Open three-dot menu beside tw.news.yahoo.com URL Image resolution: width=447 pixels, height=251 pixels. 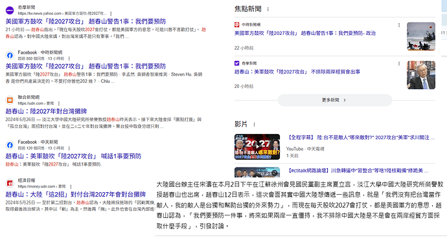click(x=111, y=14)
